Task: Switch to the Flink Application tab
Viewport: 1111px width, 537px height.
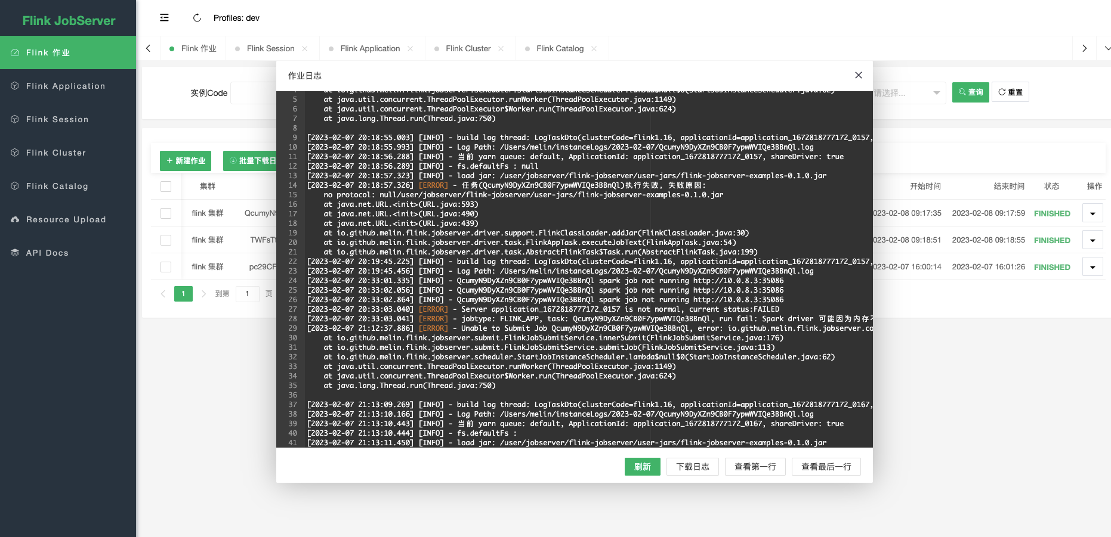Action: pos(370,48)
